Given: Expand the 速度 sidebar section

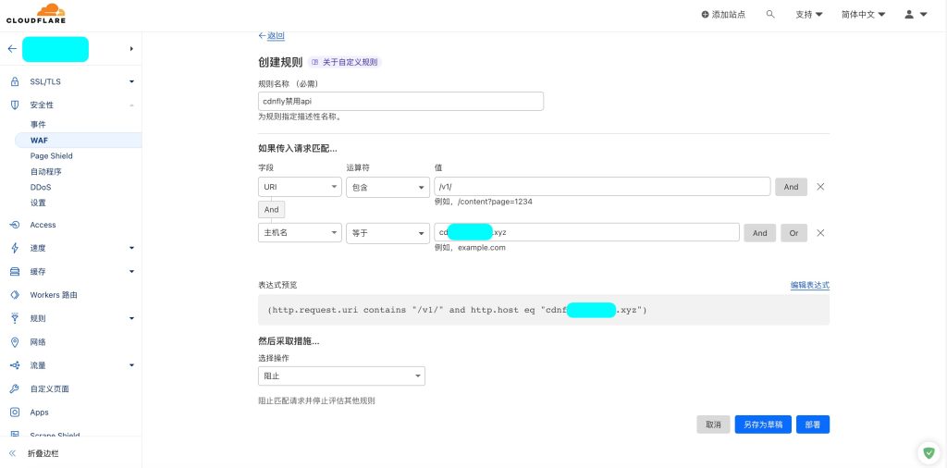Looking at the screenshot, I should tap(131, 248).
